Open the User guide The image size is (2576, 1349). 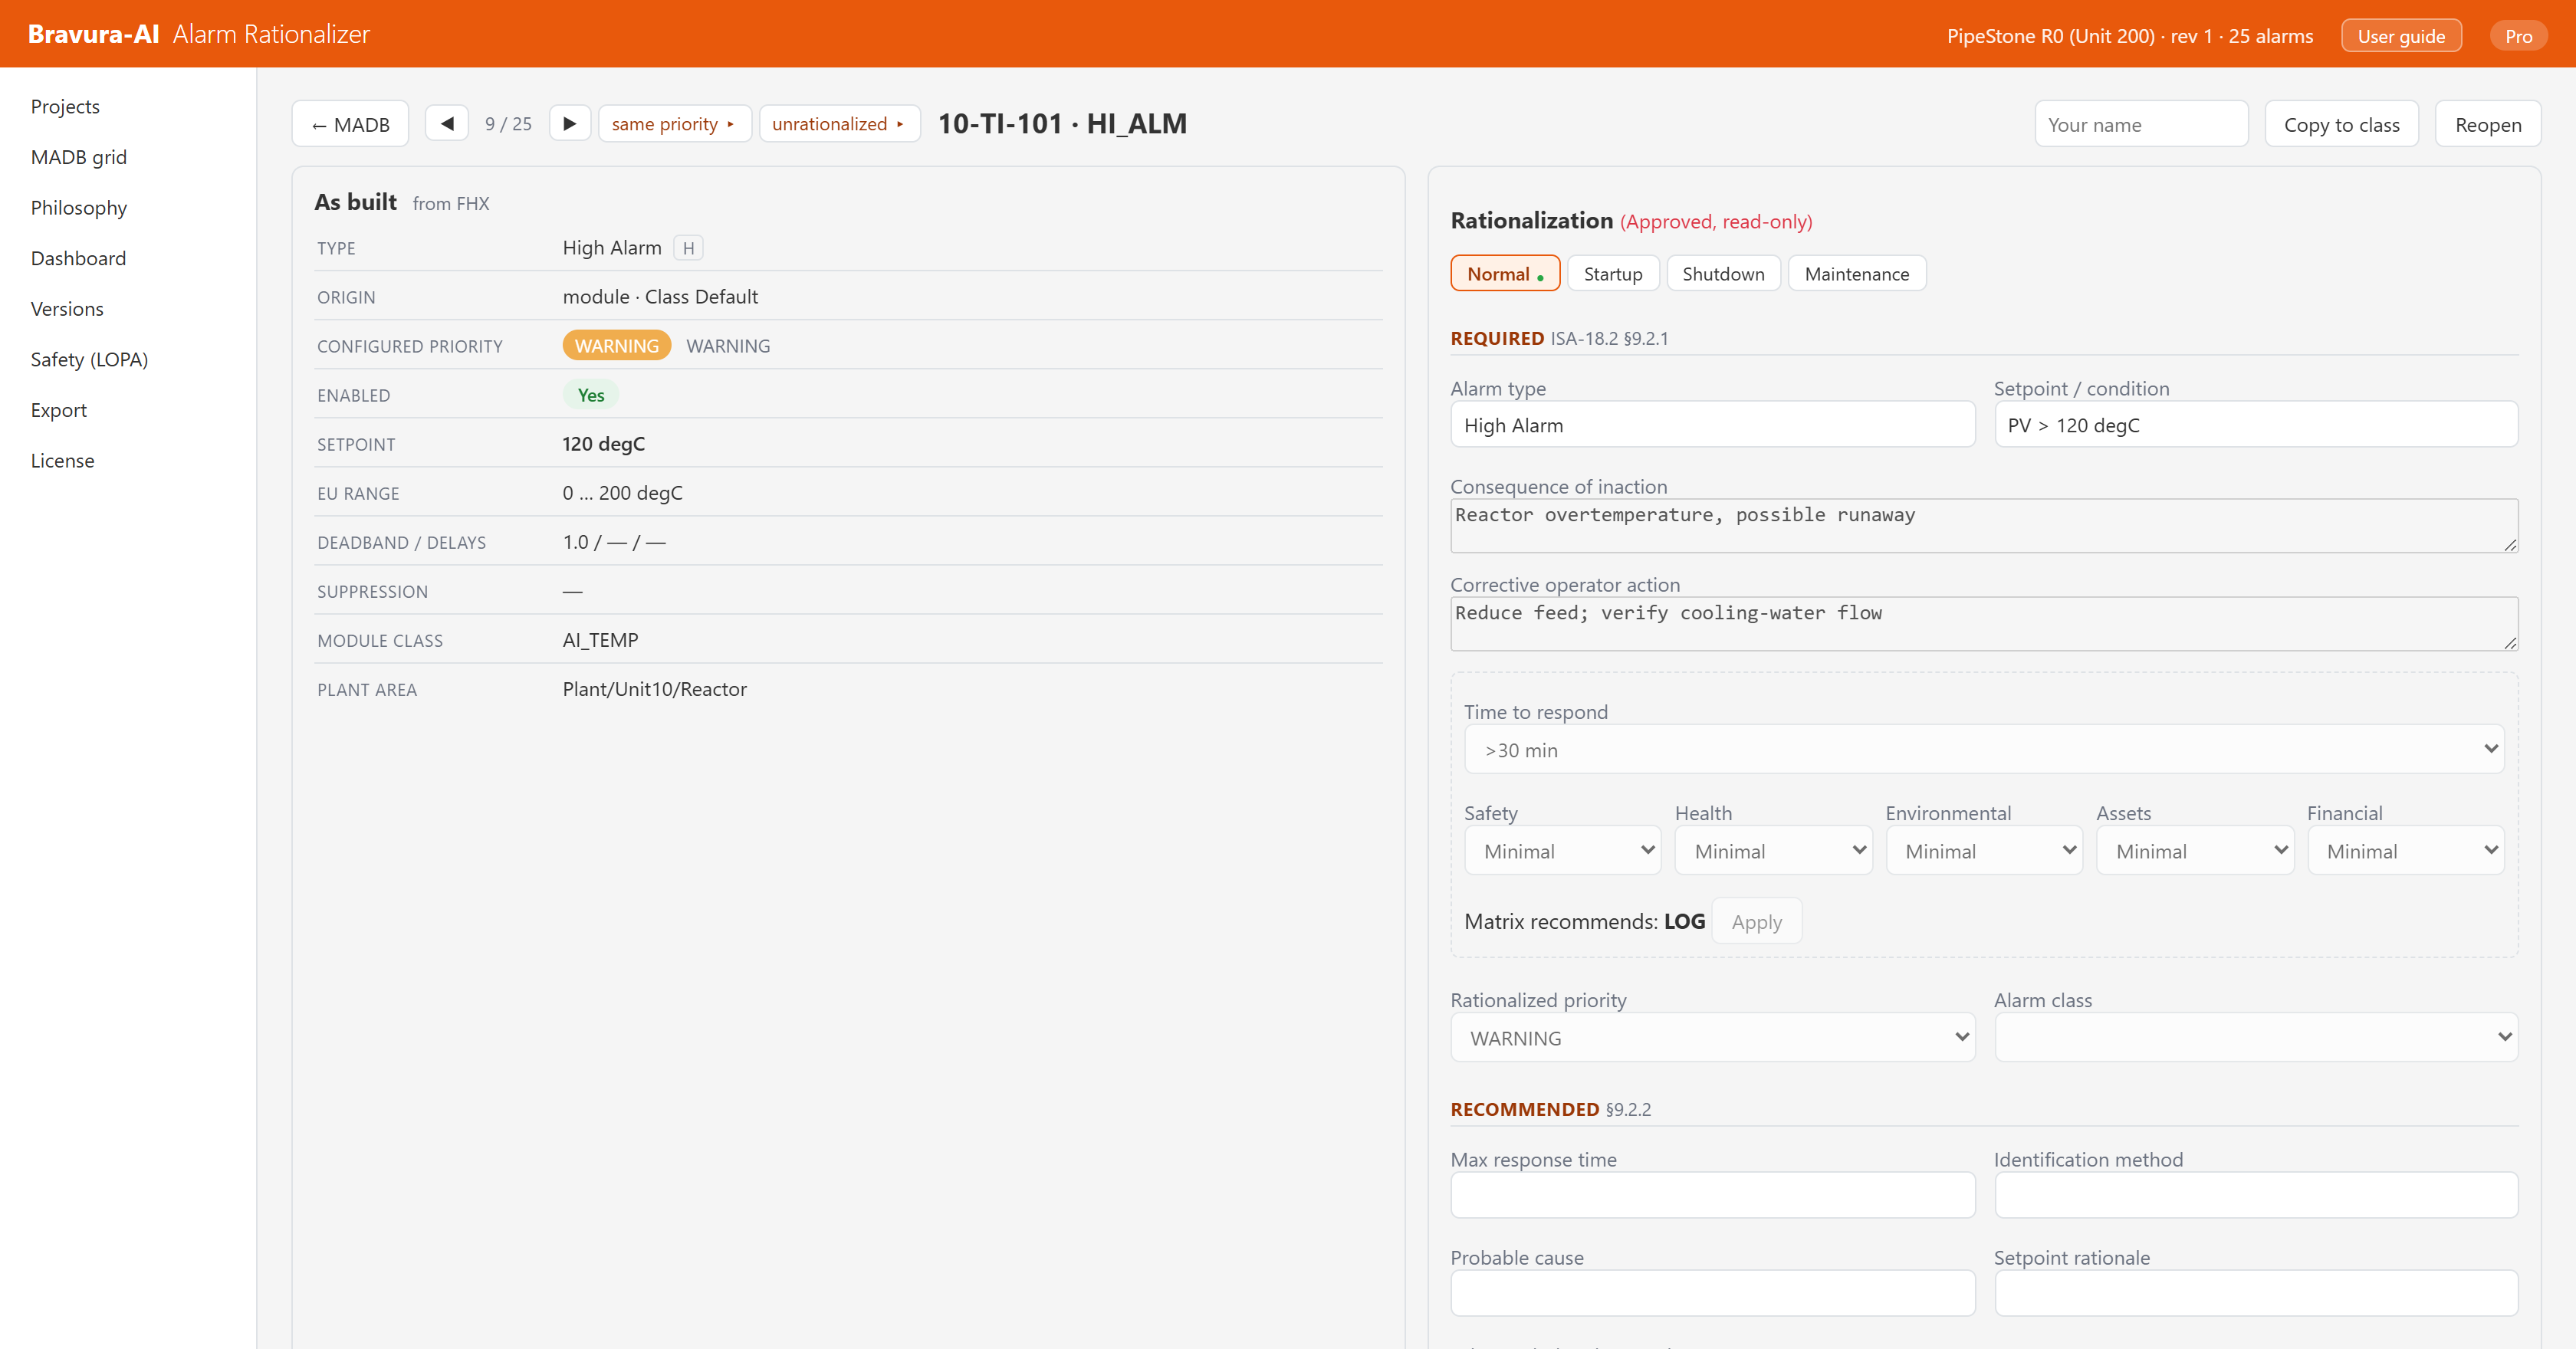(2401, 36)
